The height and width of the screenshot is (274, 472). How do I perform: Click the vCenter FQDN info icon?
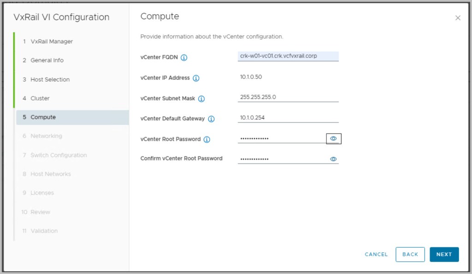[x=184, y=58]
